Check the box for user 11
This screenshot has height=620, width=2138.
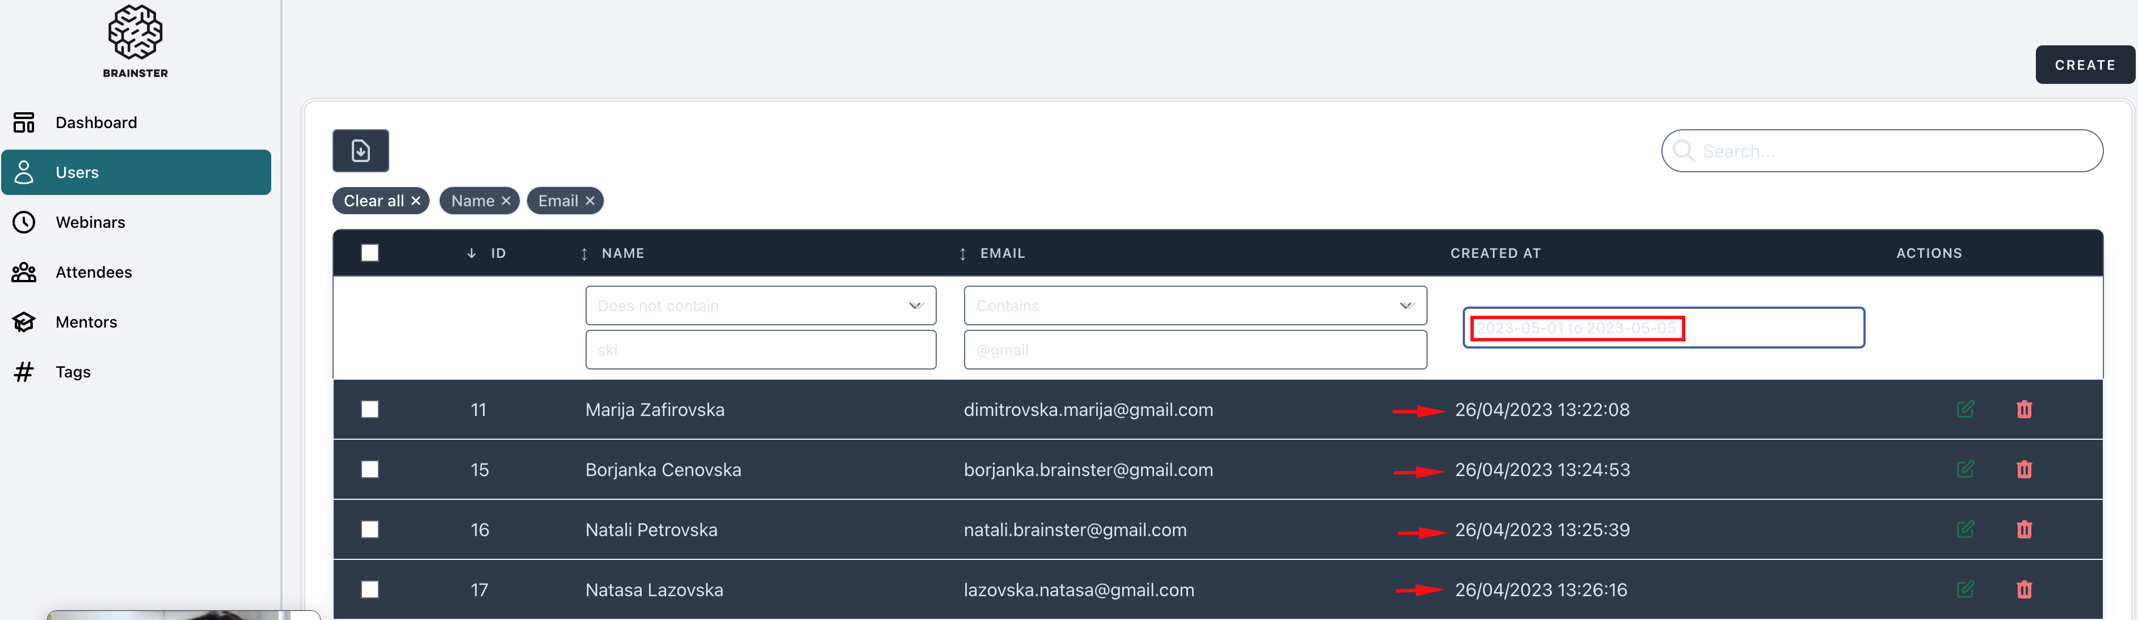click(x=370, y=410)
